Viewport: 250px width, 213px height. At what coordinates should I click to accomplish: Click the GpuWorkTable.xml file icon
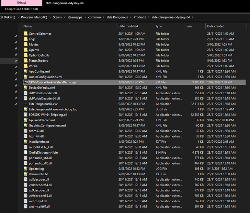(26, 120)
